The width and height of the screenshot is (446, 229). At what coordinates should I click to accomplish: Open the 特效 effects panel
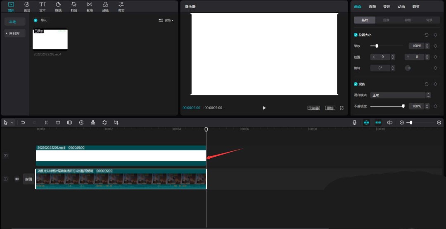(74, 6)
